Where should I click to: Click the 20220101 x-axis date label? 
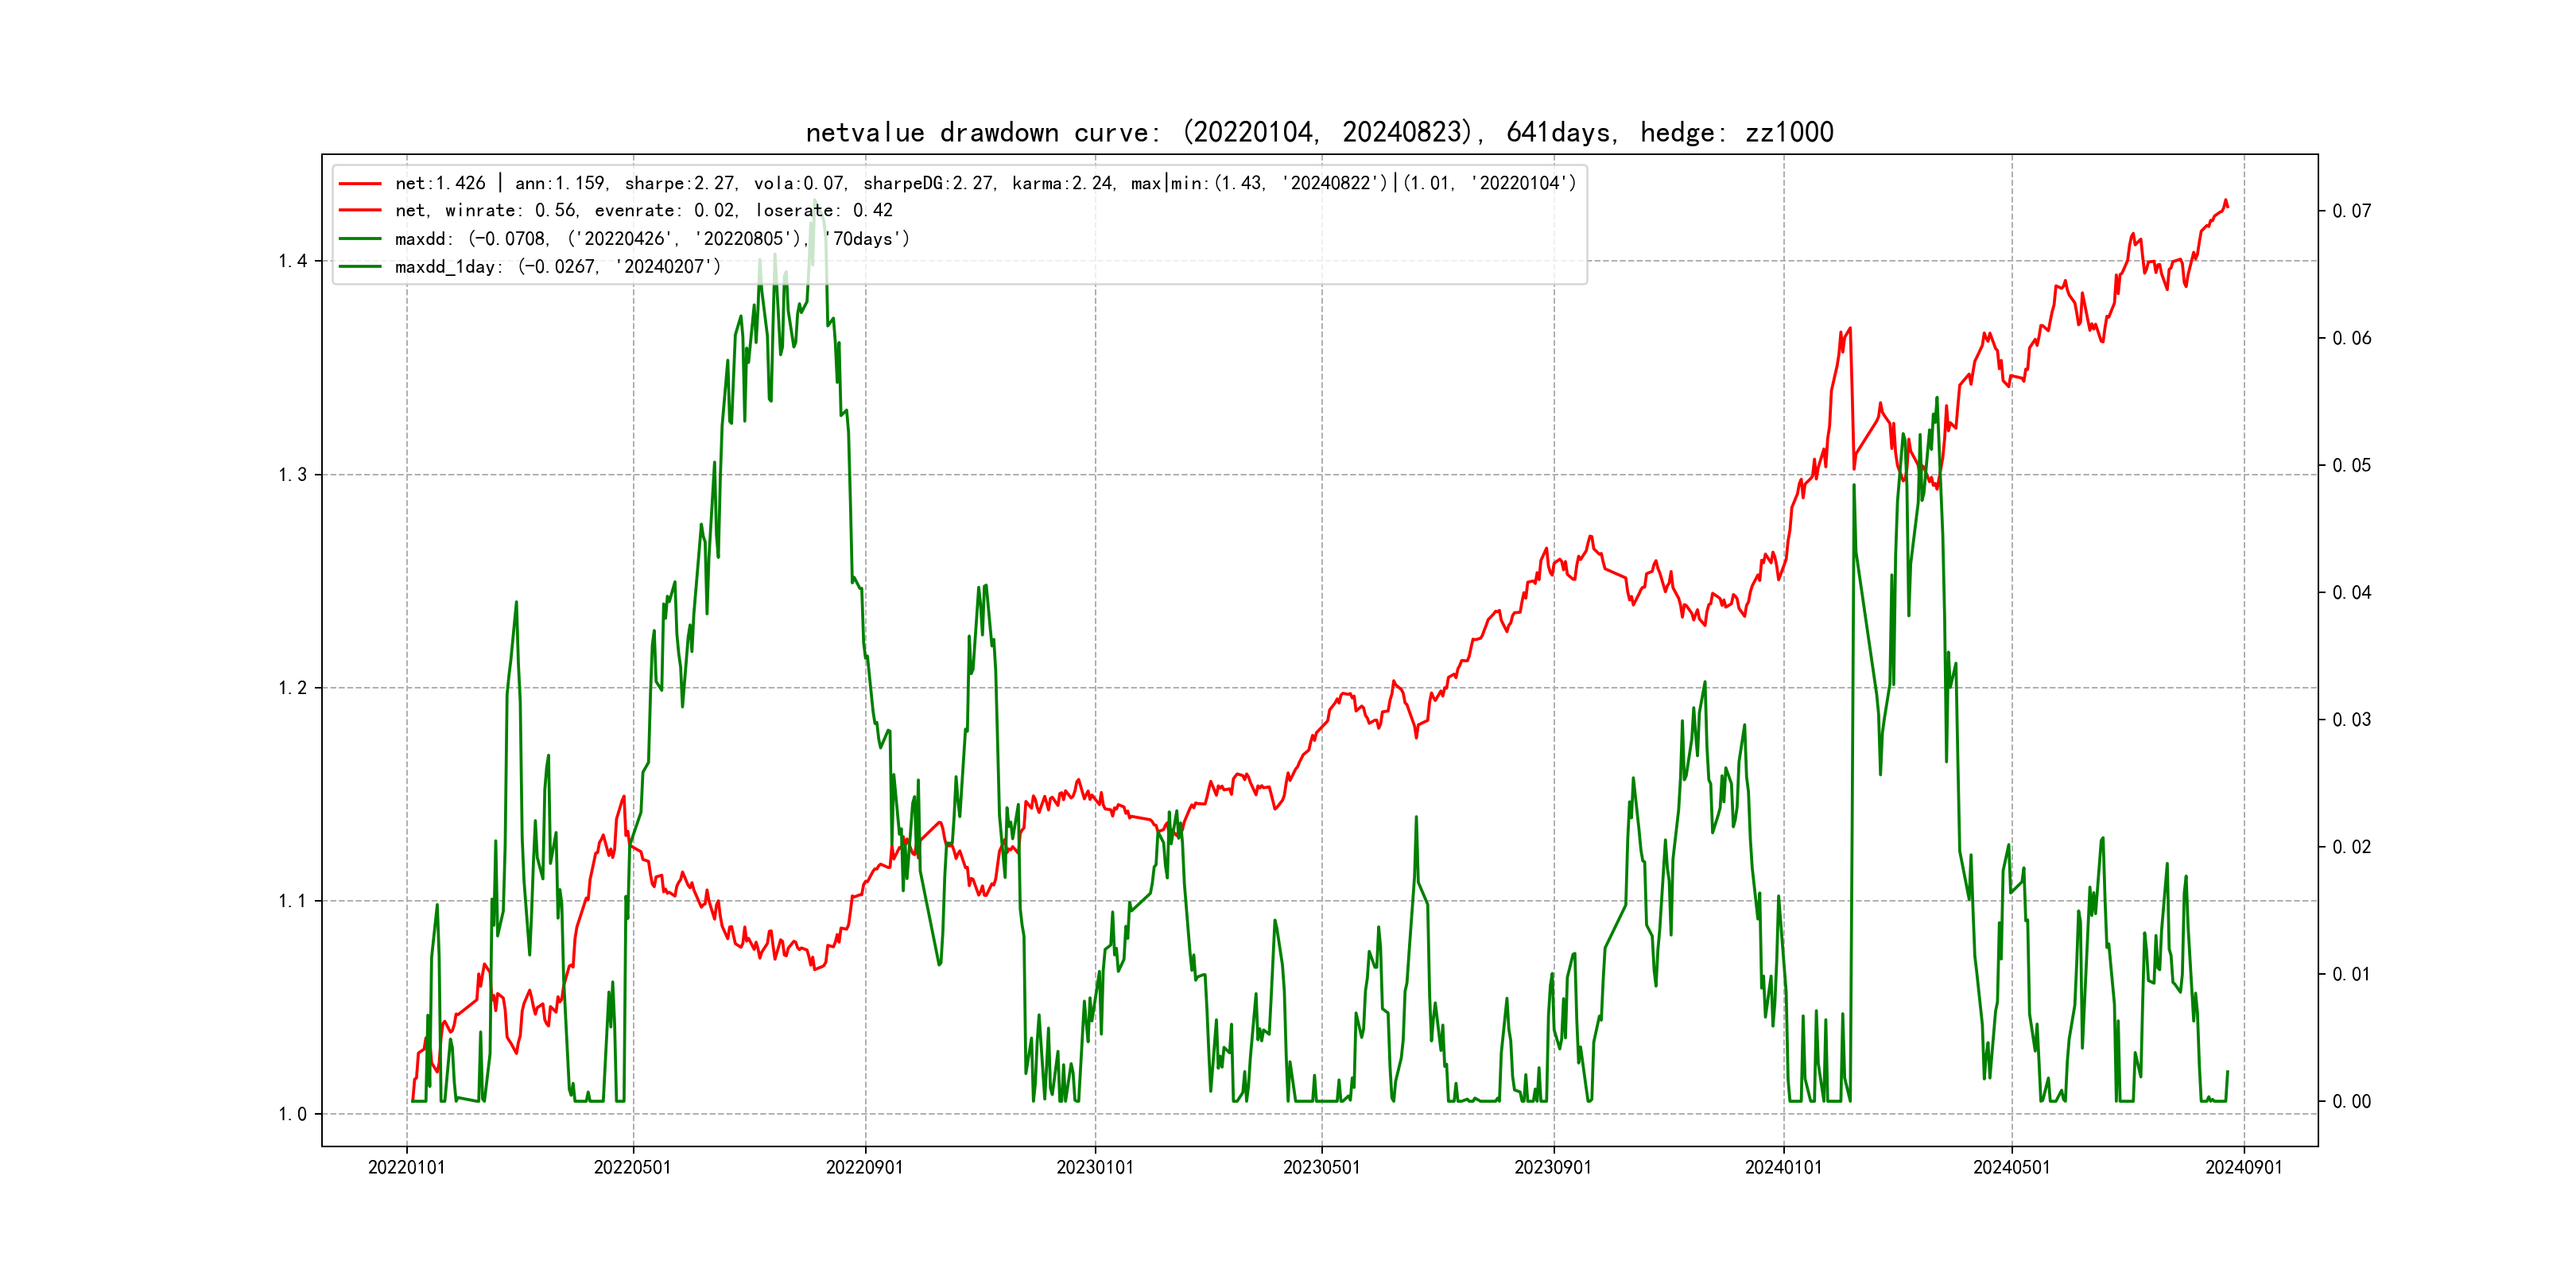[x=406, y=1167]
